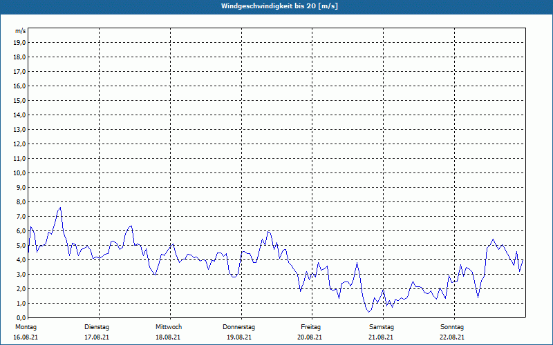The image size is (553, 345).
Task: Select the '19,0' y-axis value
Action: pyautogui.click(x=19, y=43)
